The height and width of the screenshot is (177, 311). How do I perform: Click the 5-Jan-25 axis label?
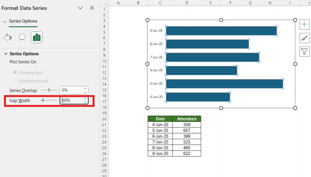[156, 84]
